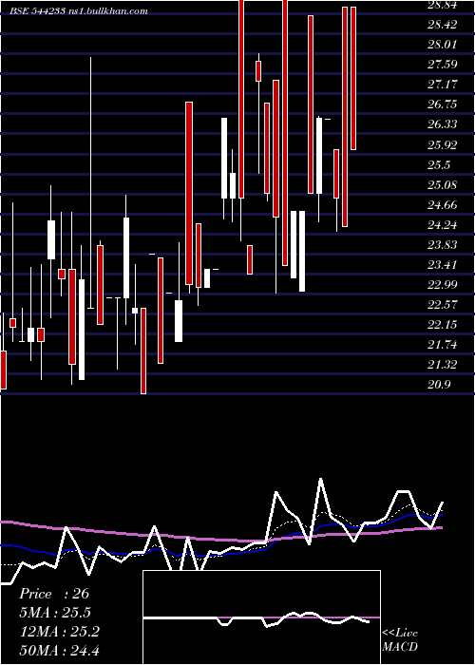
Task: Select the 28.84 price axis label
Action: pyautogui.click(x=443, y=5)
